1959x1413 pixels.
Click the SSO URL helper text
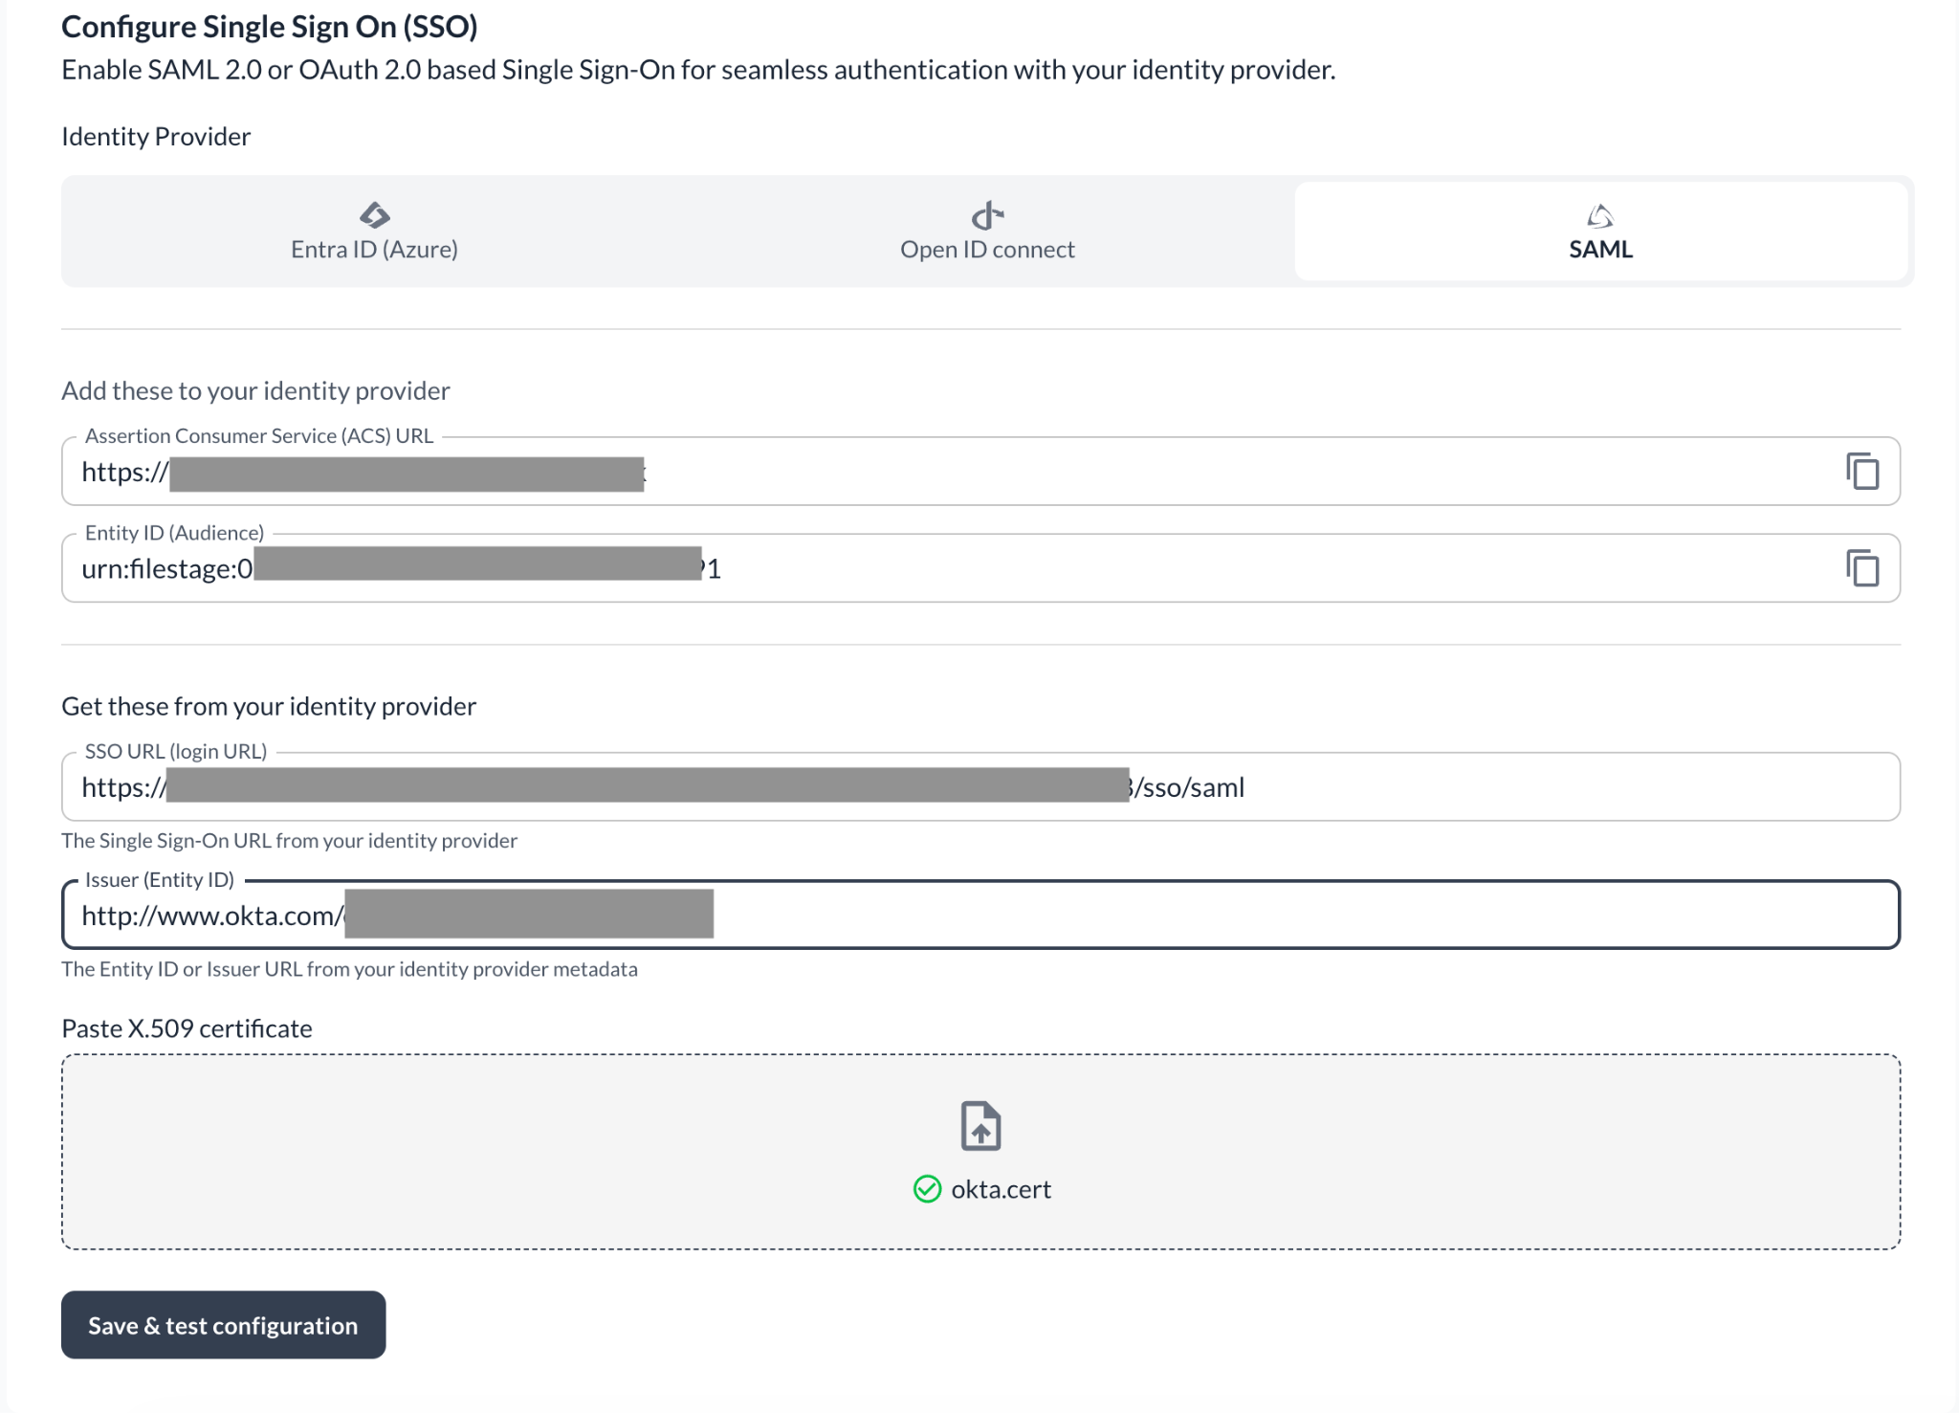click(x=289, y=840)
